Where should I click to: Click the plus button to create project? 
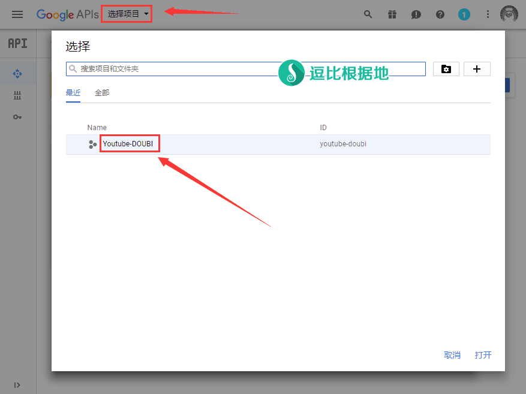(x=477, y=69)
